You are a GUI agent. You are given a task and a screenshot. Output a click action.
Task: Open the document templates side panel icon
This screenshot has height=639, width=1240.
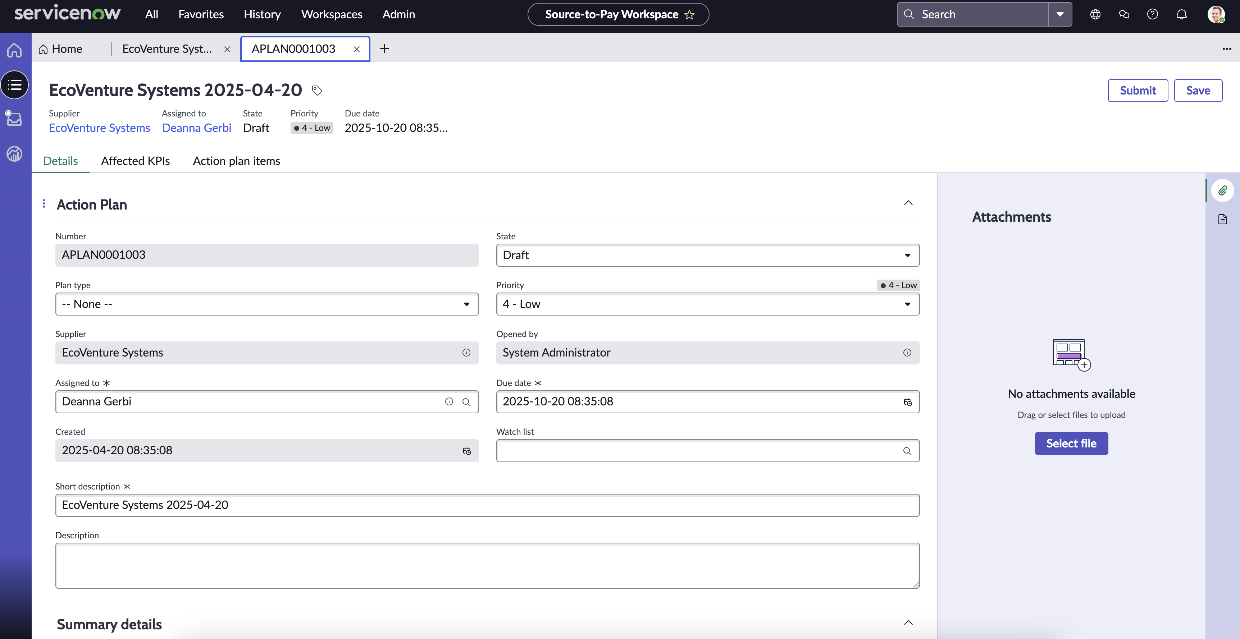tap(1223, 220)
